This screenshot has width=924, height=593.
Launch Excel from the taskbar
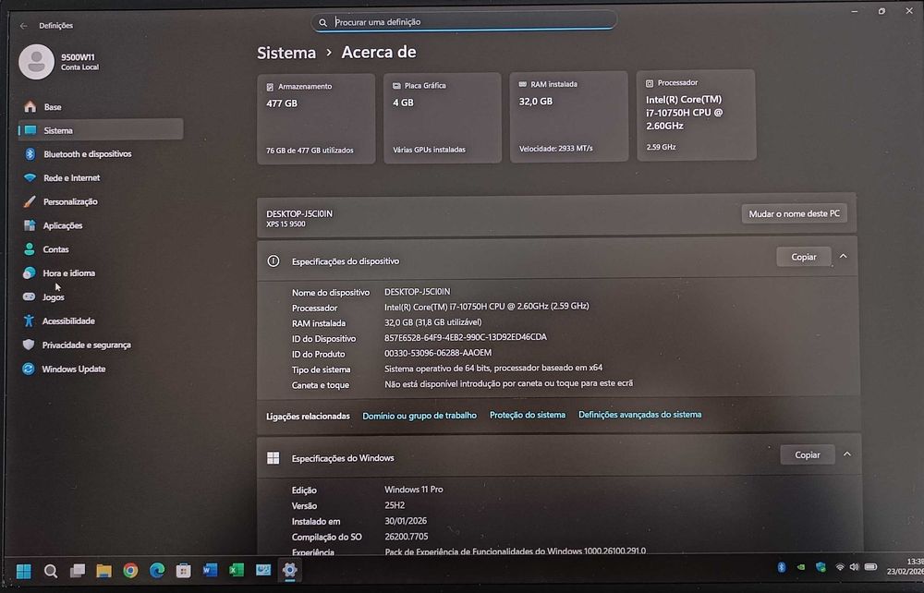click(x=237, y=570)
